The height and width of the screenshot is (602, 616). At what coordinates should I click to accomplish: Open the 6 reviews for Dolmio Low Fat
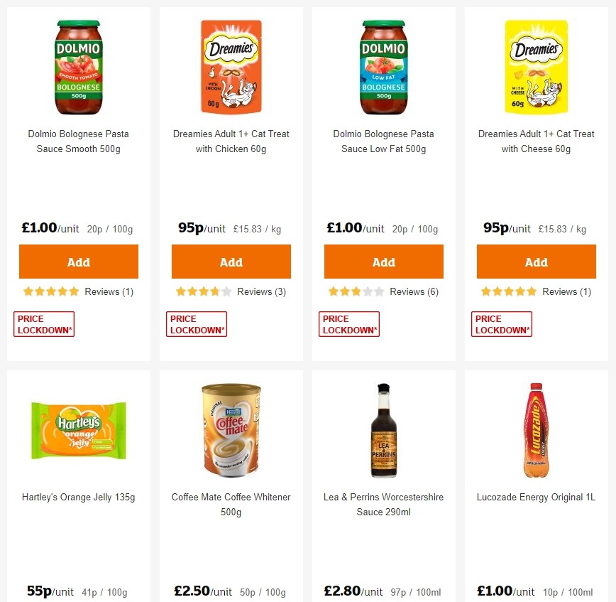414,291
